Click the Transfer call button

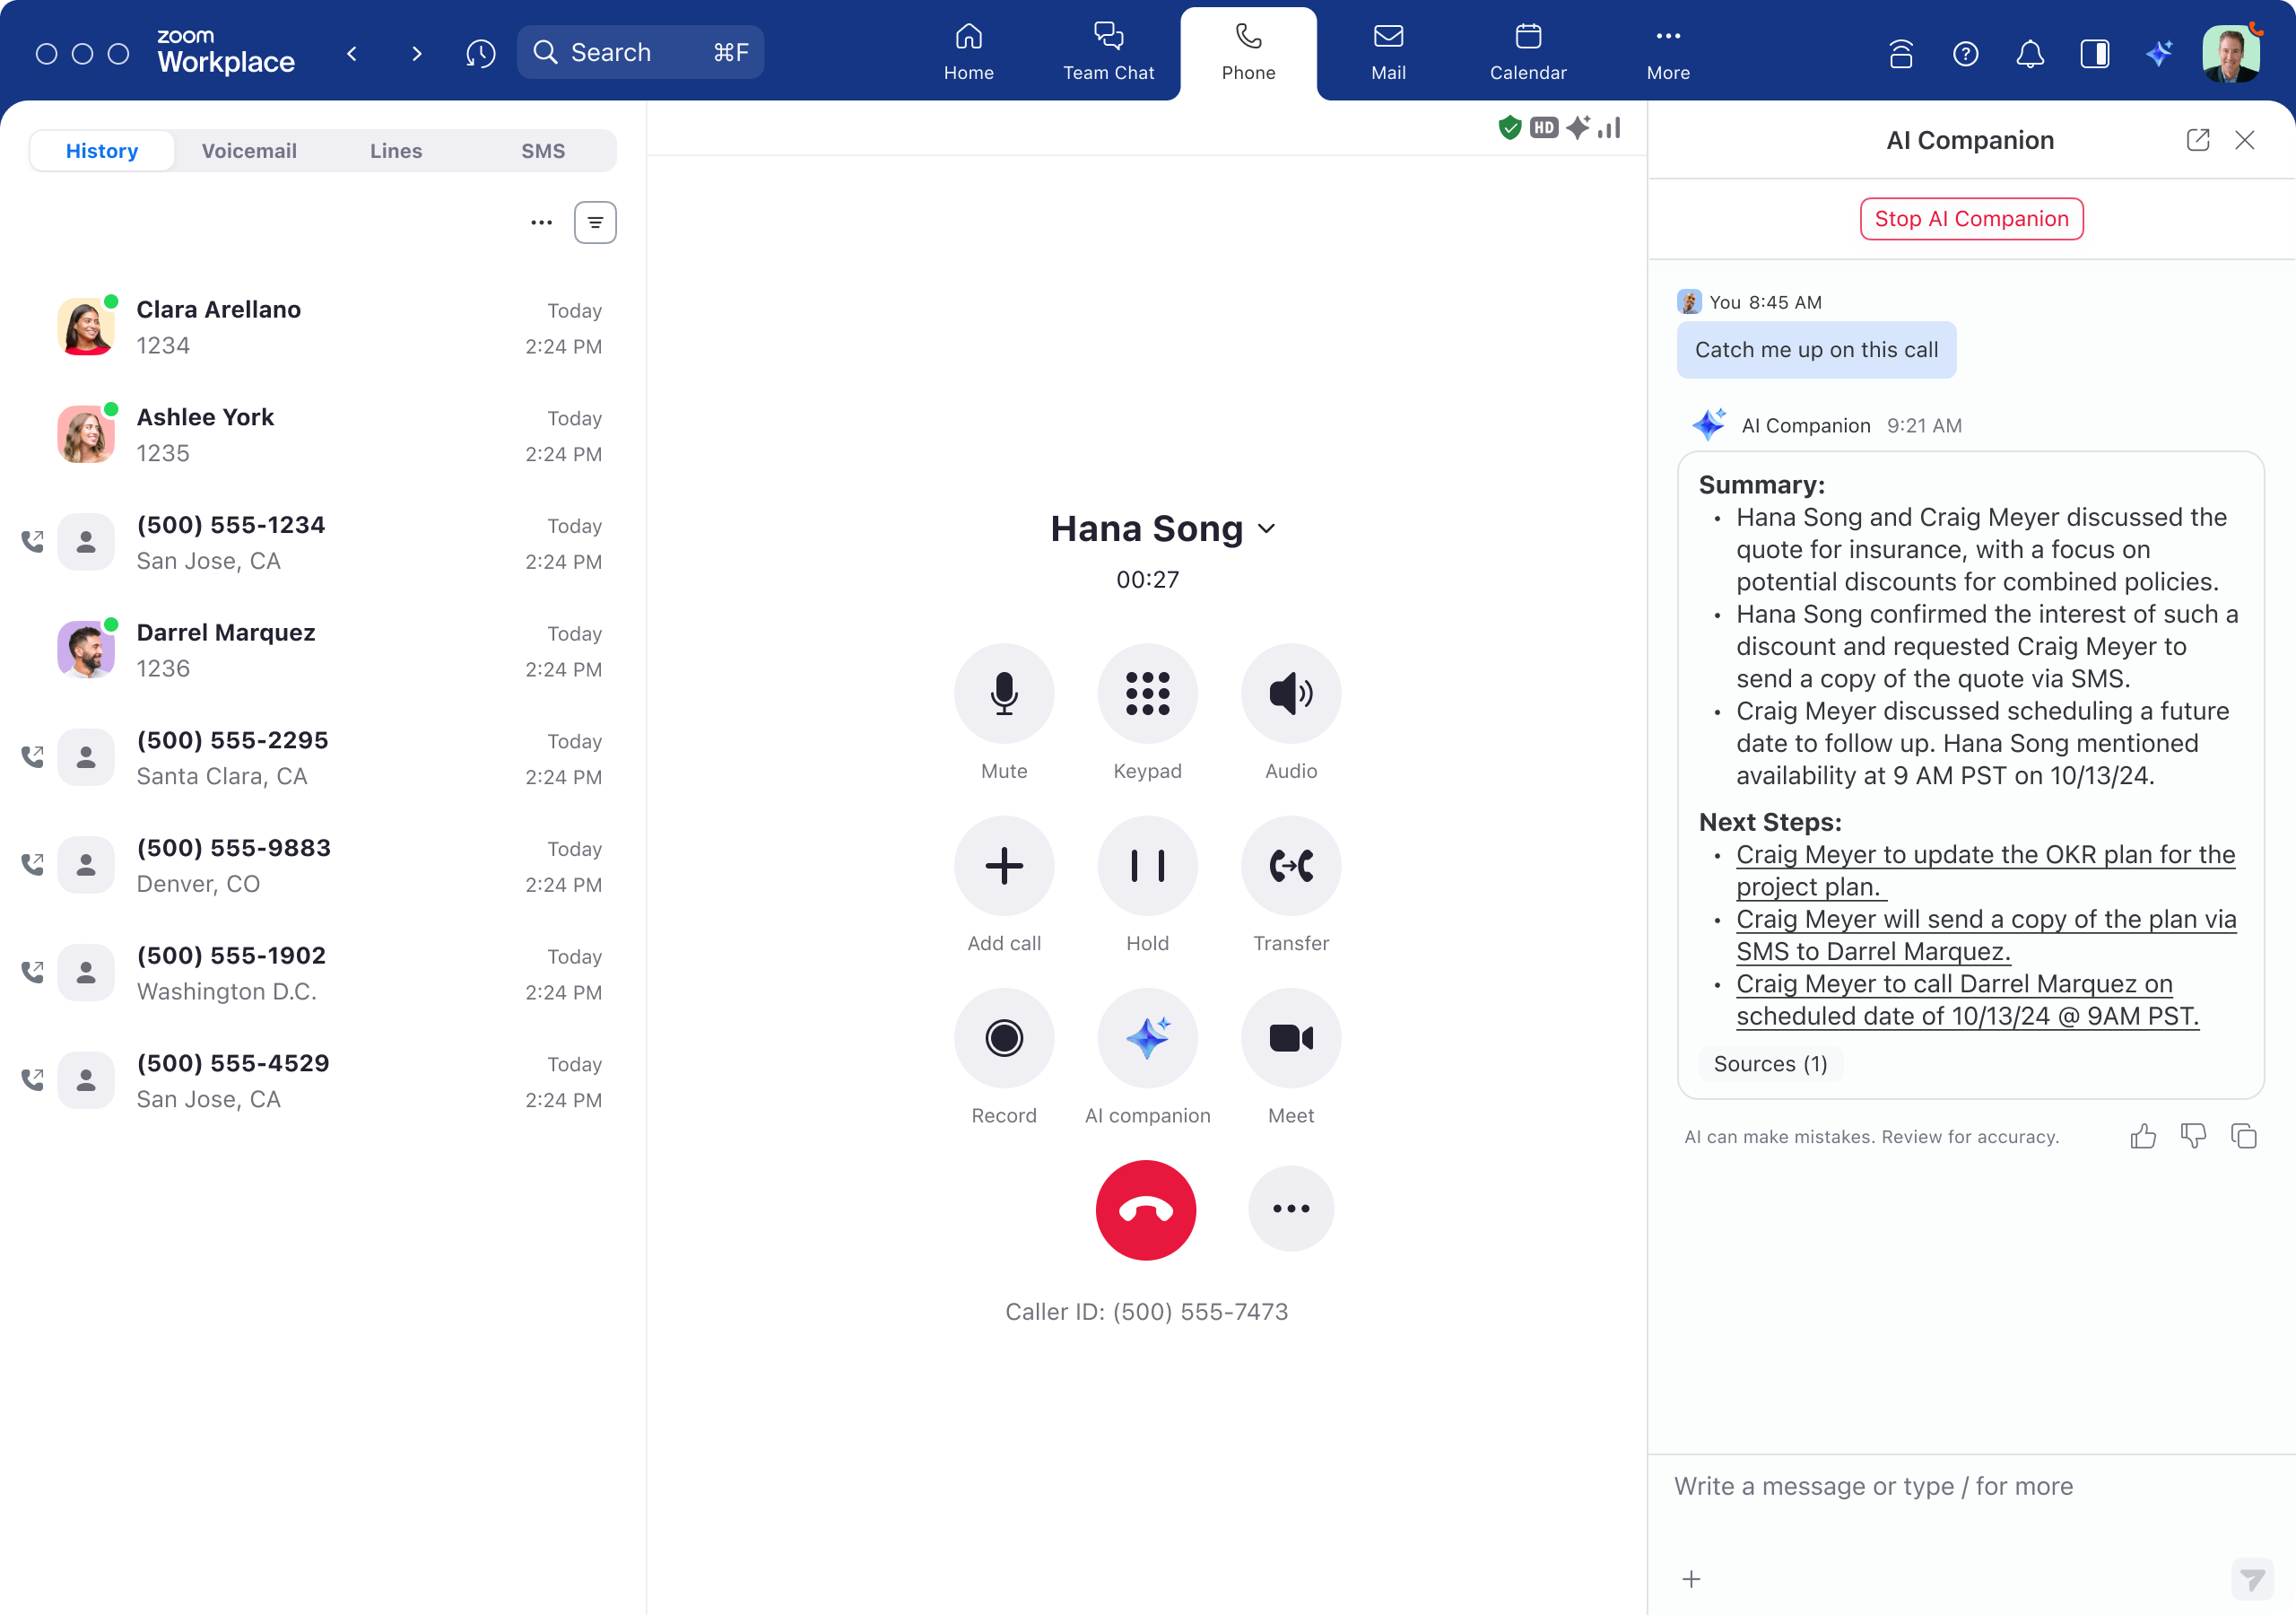(x=1291, y=867)
